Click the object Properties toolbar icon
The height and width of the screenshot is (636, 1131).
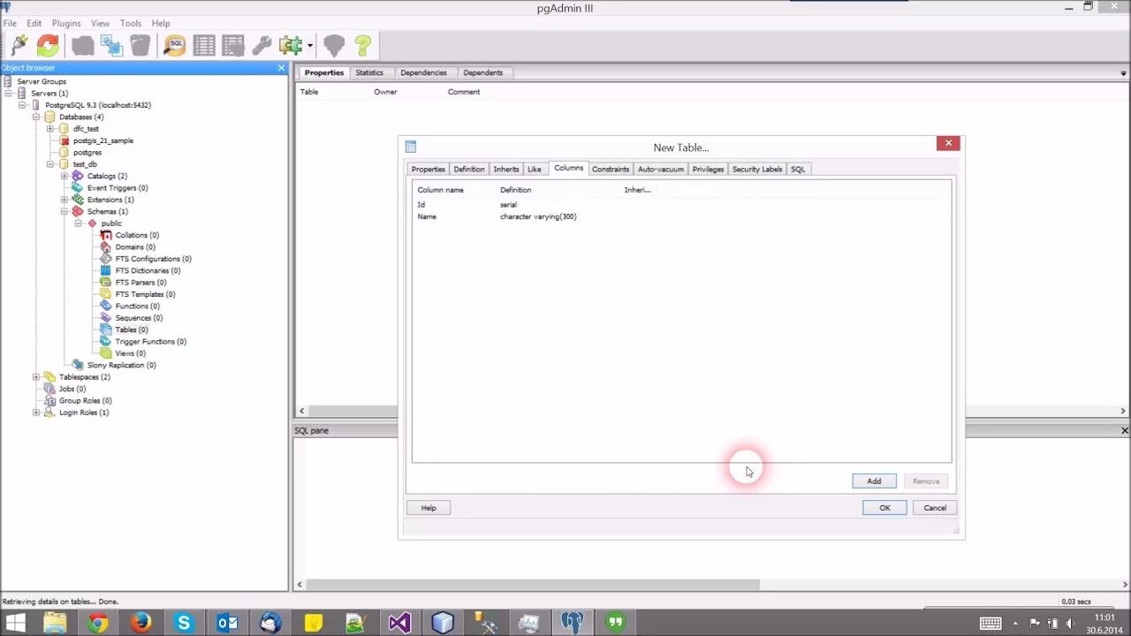click(83, 45)
